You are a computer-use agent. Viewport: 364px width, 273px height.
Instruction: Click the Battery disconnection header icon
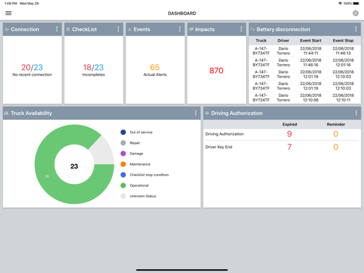253,29
